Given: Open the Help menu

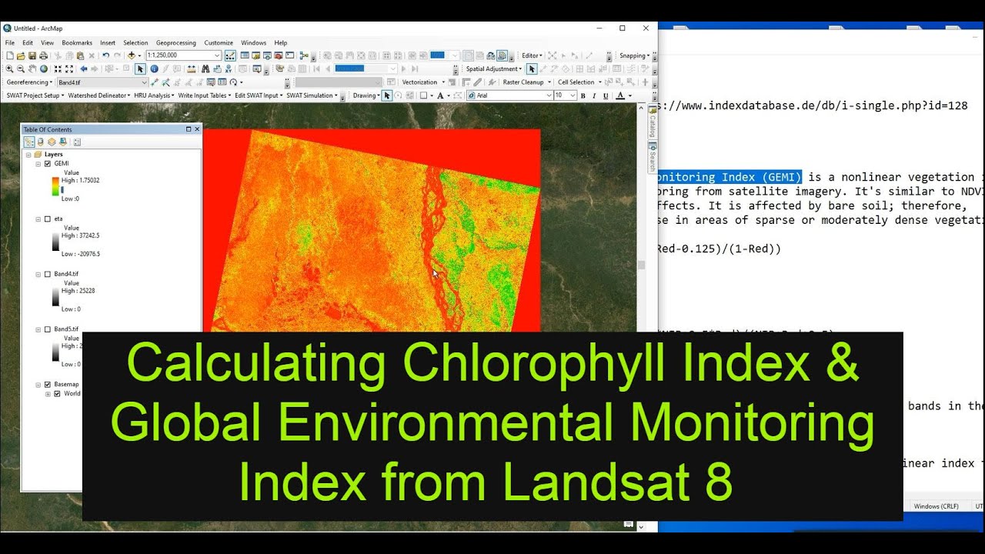Looking at the screenshot, I should (281, 43).
